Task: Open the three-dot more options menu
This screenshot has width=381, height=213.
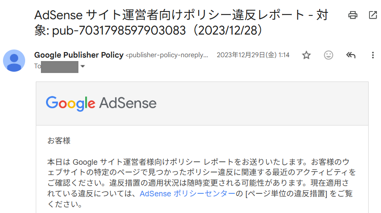Action: 372,55
